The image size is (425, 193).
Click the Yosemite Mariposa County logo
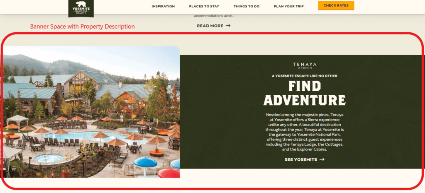tap(81, 8)
